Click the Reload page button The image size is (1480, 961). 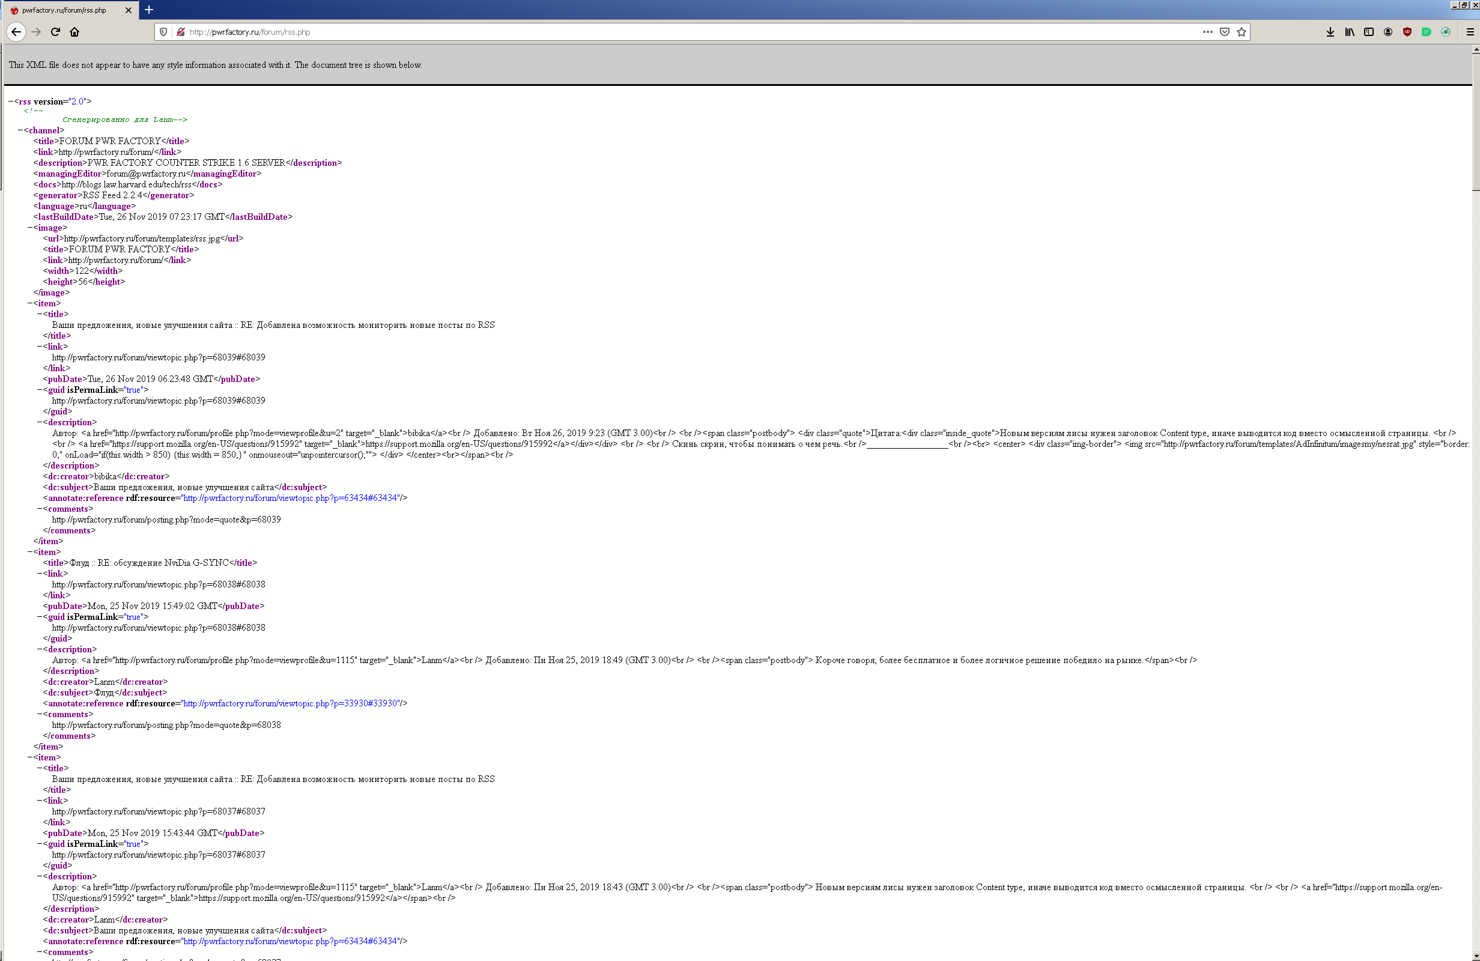(x=55, y=32)
